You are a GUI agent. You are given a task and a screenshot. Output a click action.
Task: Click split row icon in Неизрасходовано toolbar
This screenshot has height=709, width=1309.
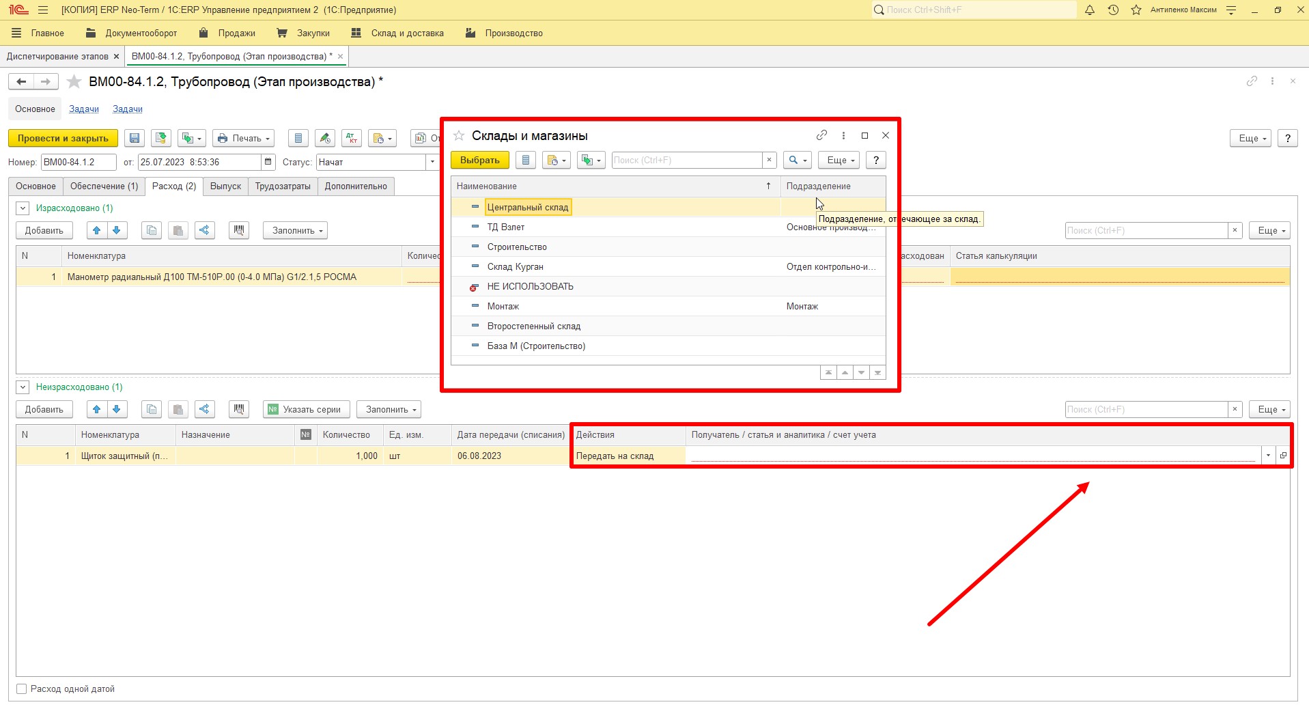pos(204,409)
